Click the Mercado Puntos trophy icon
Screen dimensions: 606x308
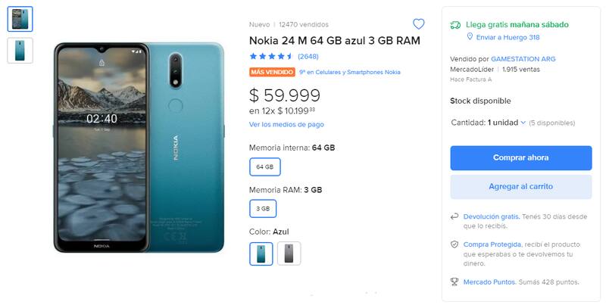(x=454, y=282)
